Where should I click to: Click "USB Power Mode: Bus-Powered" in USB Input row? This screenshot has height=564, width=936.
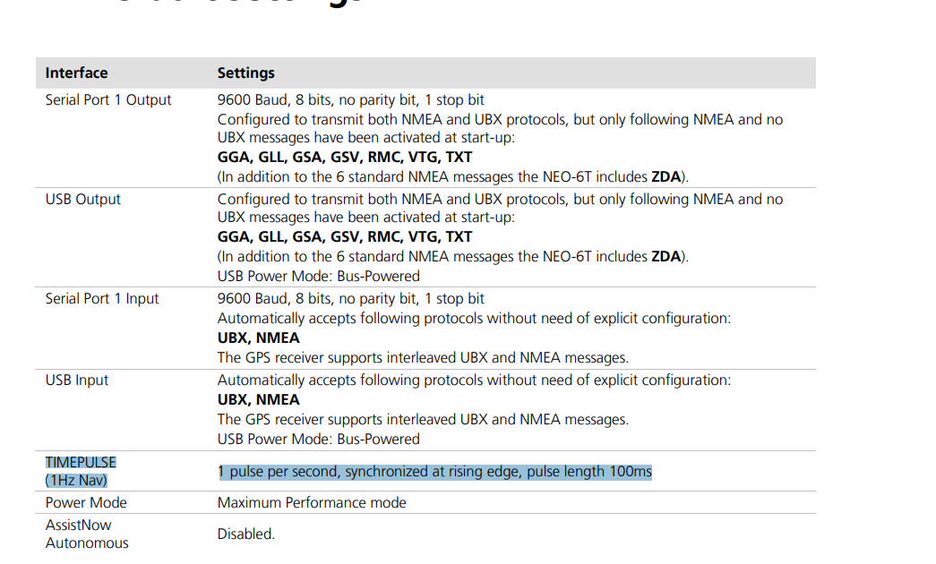[x=319, y=439]
